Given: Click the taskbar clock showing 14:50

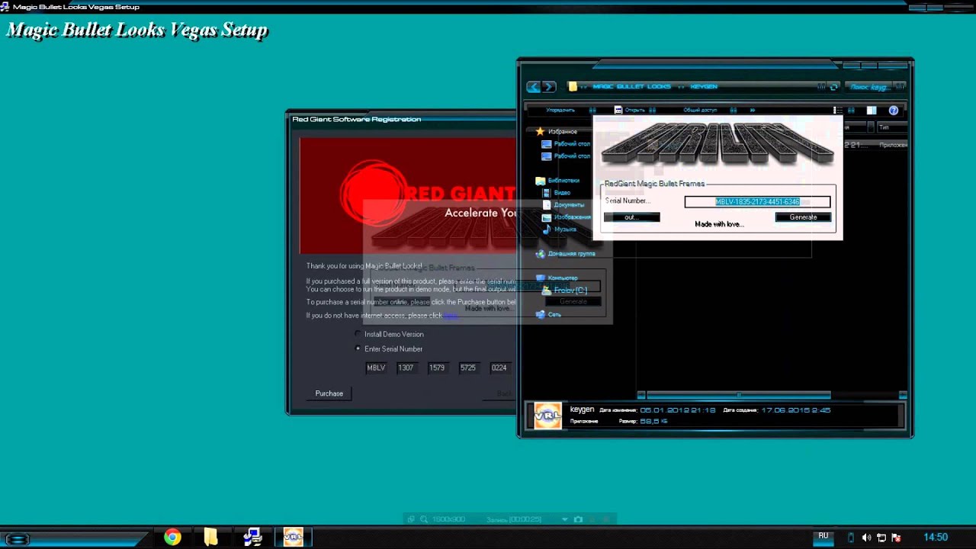Looking at the screenshot, I should pos(936,538).
